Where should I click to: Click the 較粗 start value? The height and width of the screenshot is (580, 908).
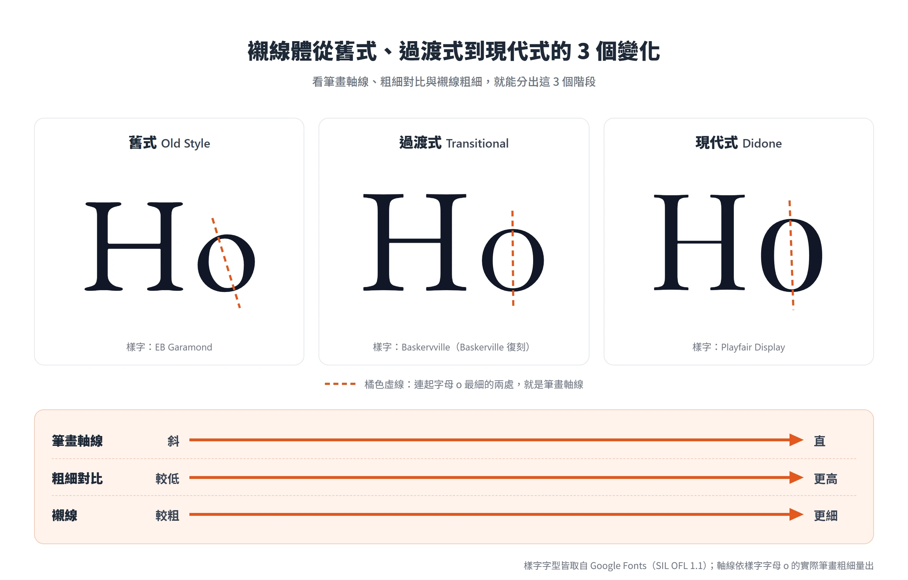click(167, 515)
